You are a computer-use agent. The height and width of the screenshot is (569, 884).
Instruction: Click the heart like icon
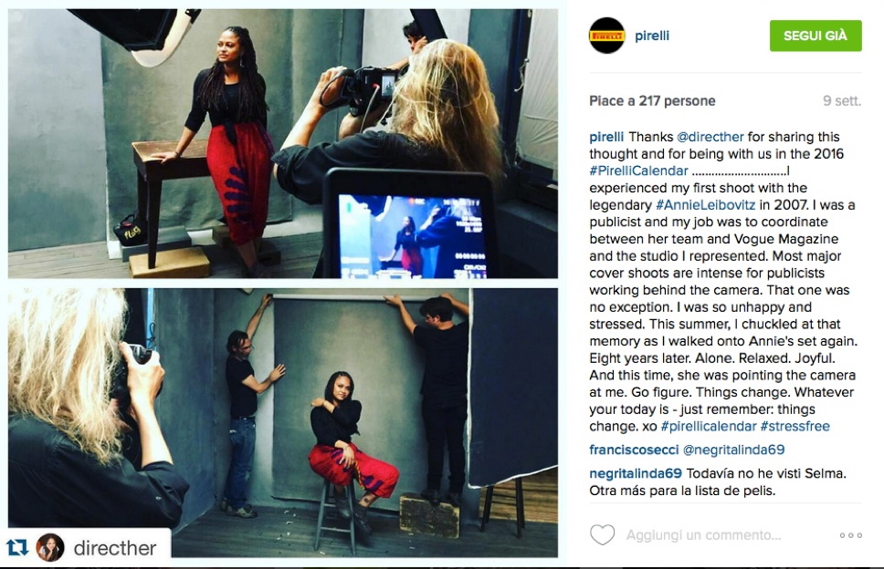pyautogui.click(x=602, y=534)
